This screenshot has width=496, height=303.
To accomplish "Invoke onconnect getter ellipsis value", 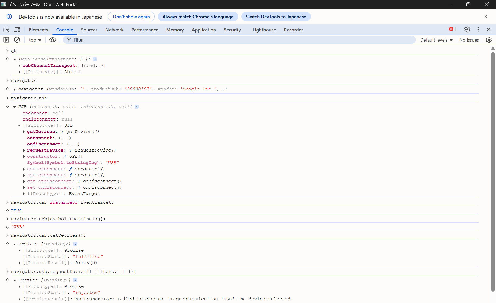I will point(65,138).
